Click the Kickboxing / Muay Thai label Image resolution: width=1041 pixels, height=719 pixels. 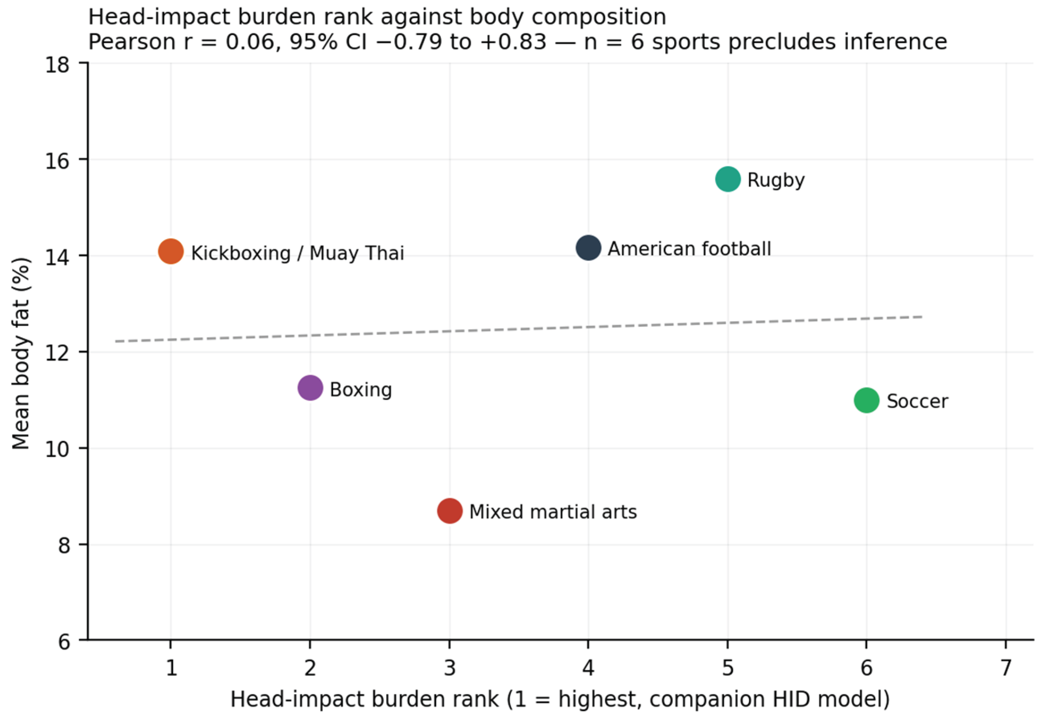pyautogui.click(x=298, y=253)
